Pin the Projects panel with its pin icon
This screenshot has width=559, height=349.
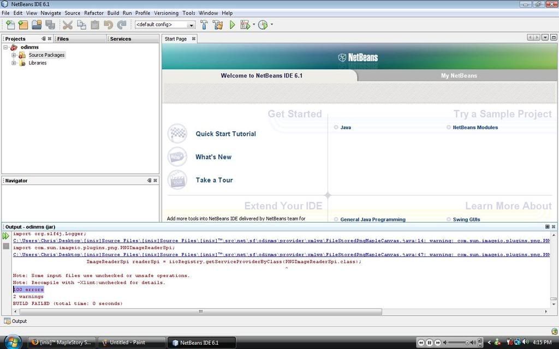[43, 38]
